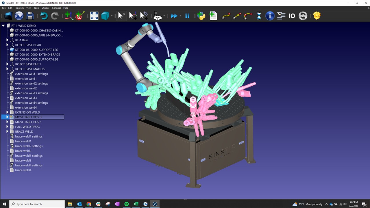Expand the EXTENSION WELD program

[x=8, y=112]
